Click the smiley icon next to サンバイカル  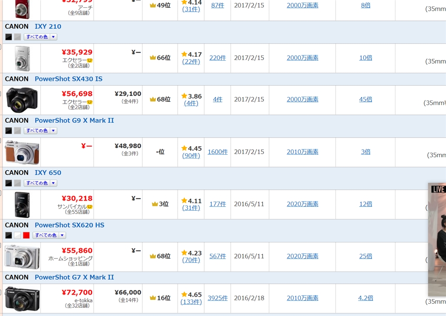(90, 207)
